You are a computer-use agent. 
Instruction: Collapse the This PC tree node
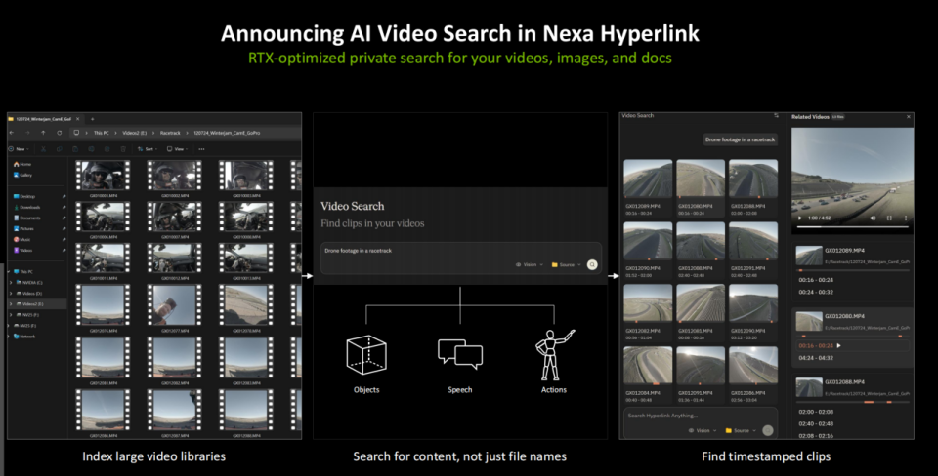9,272
